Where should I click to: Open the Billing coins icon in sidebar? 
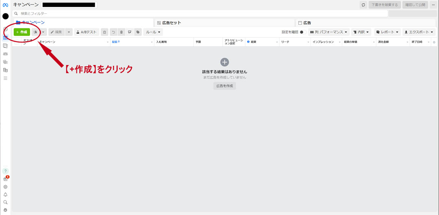[5, 70]
